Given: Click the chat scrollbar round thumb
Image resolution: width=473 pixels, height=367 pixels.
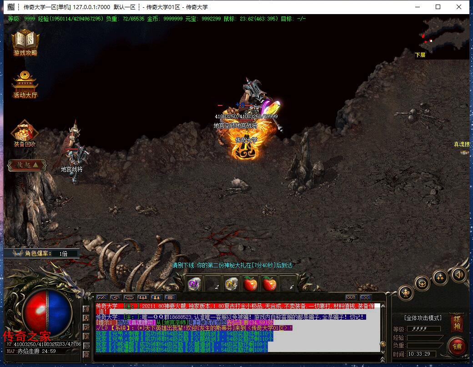Looking at the screenshot, I should 383,344.
